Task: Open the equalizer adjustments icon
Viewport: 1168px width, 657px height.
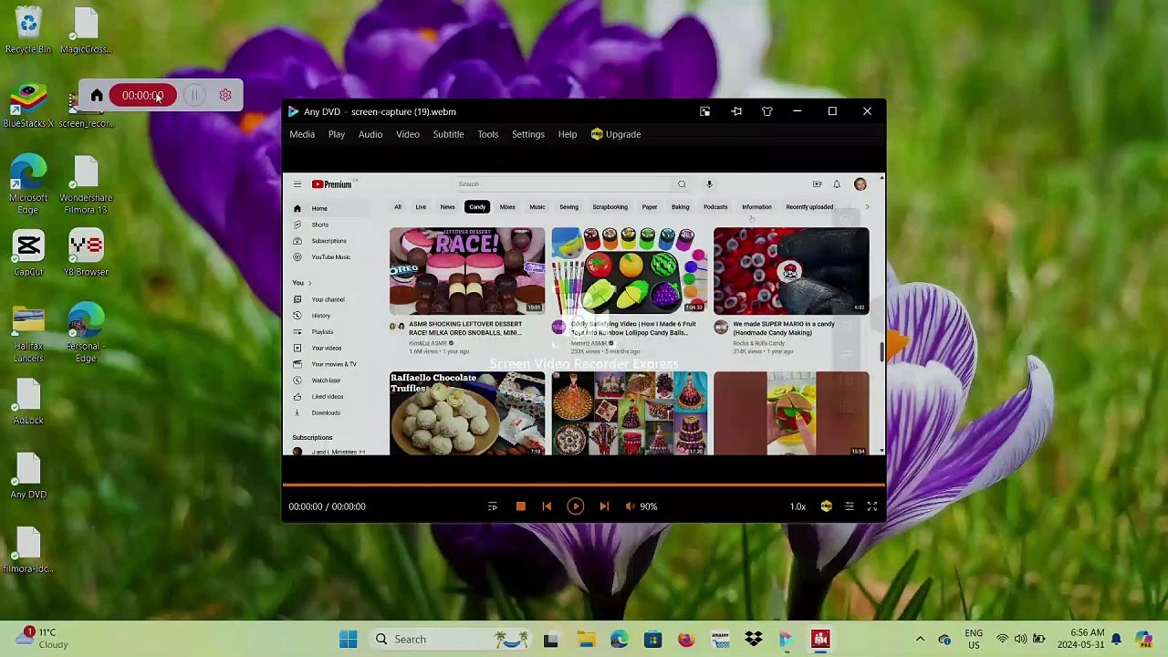Action: [x=849, y=506]
